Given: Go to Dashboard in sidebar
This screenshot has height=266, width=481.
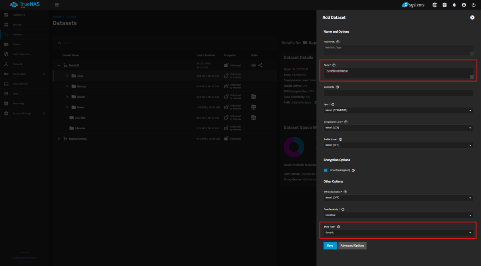Looking at the screenshot, I should (x=24, y=15).
